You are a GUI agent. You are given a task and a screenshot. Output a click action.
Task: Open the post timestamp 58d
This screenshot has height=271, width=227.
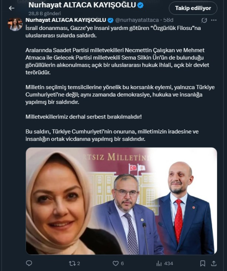pyautogui.click(x=168, y=20)
